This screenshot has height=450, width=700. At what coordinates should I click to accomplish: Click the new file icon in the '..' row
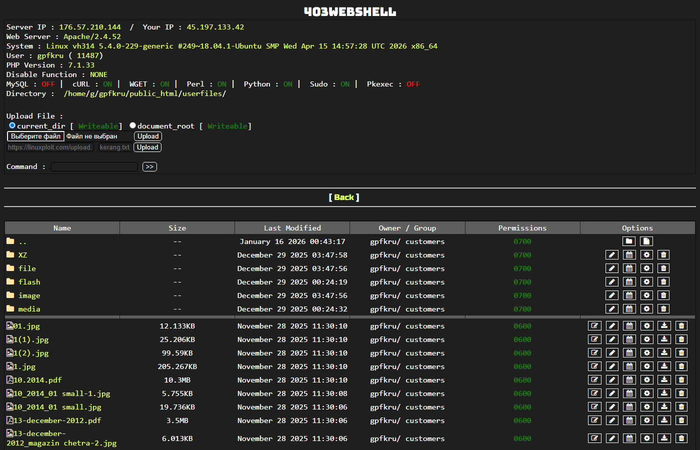coord(646,241)
